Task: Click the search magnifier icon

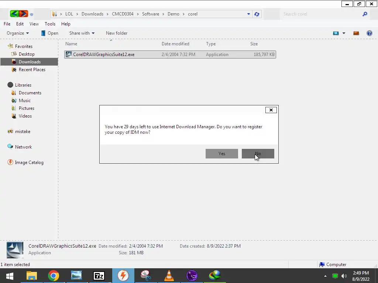Action: click(365, 14)
